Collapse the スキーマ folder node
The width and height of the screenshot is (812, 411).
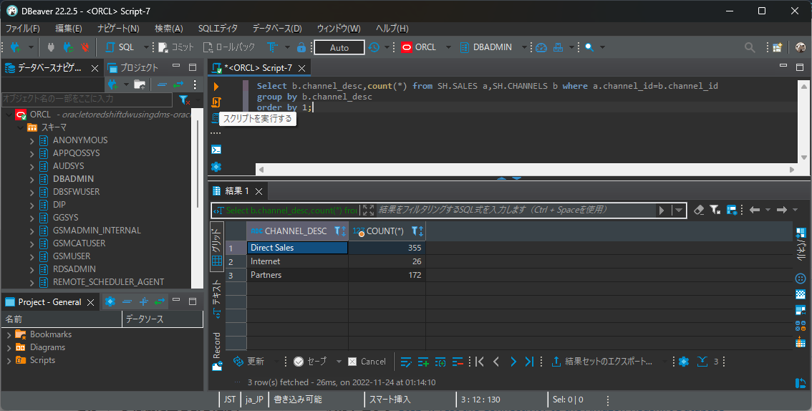click(19, 127)
